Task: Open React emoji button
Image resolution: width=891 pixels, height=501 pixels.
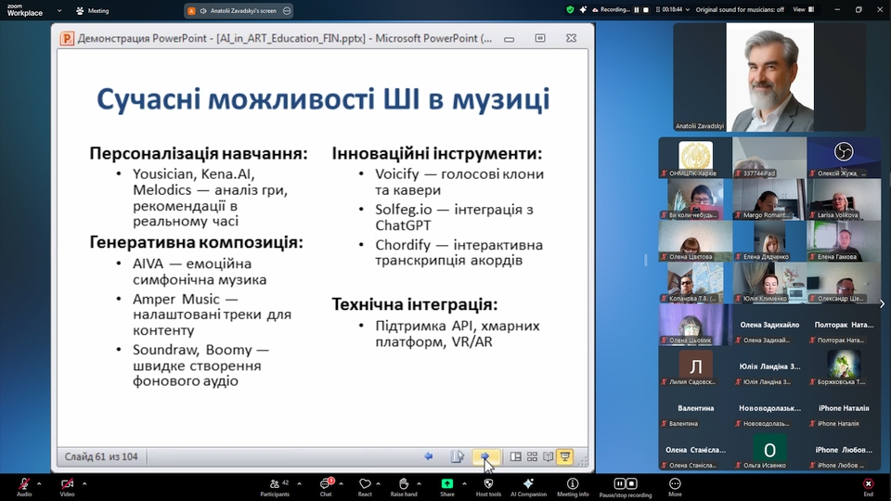Action: [x=365, y=487]
